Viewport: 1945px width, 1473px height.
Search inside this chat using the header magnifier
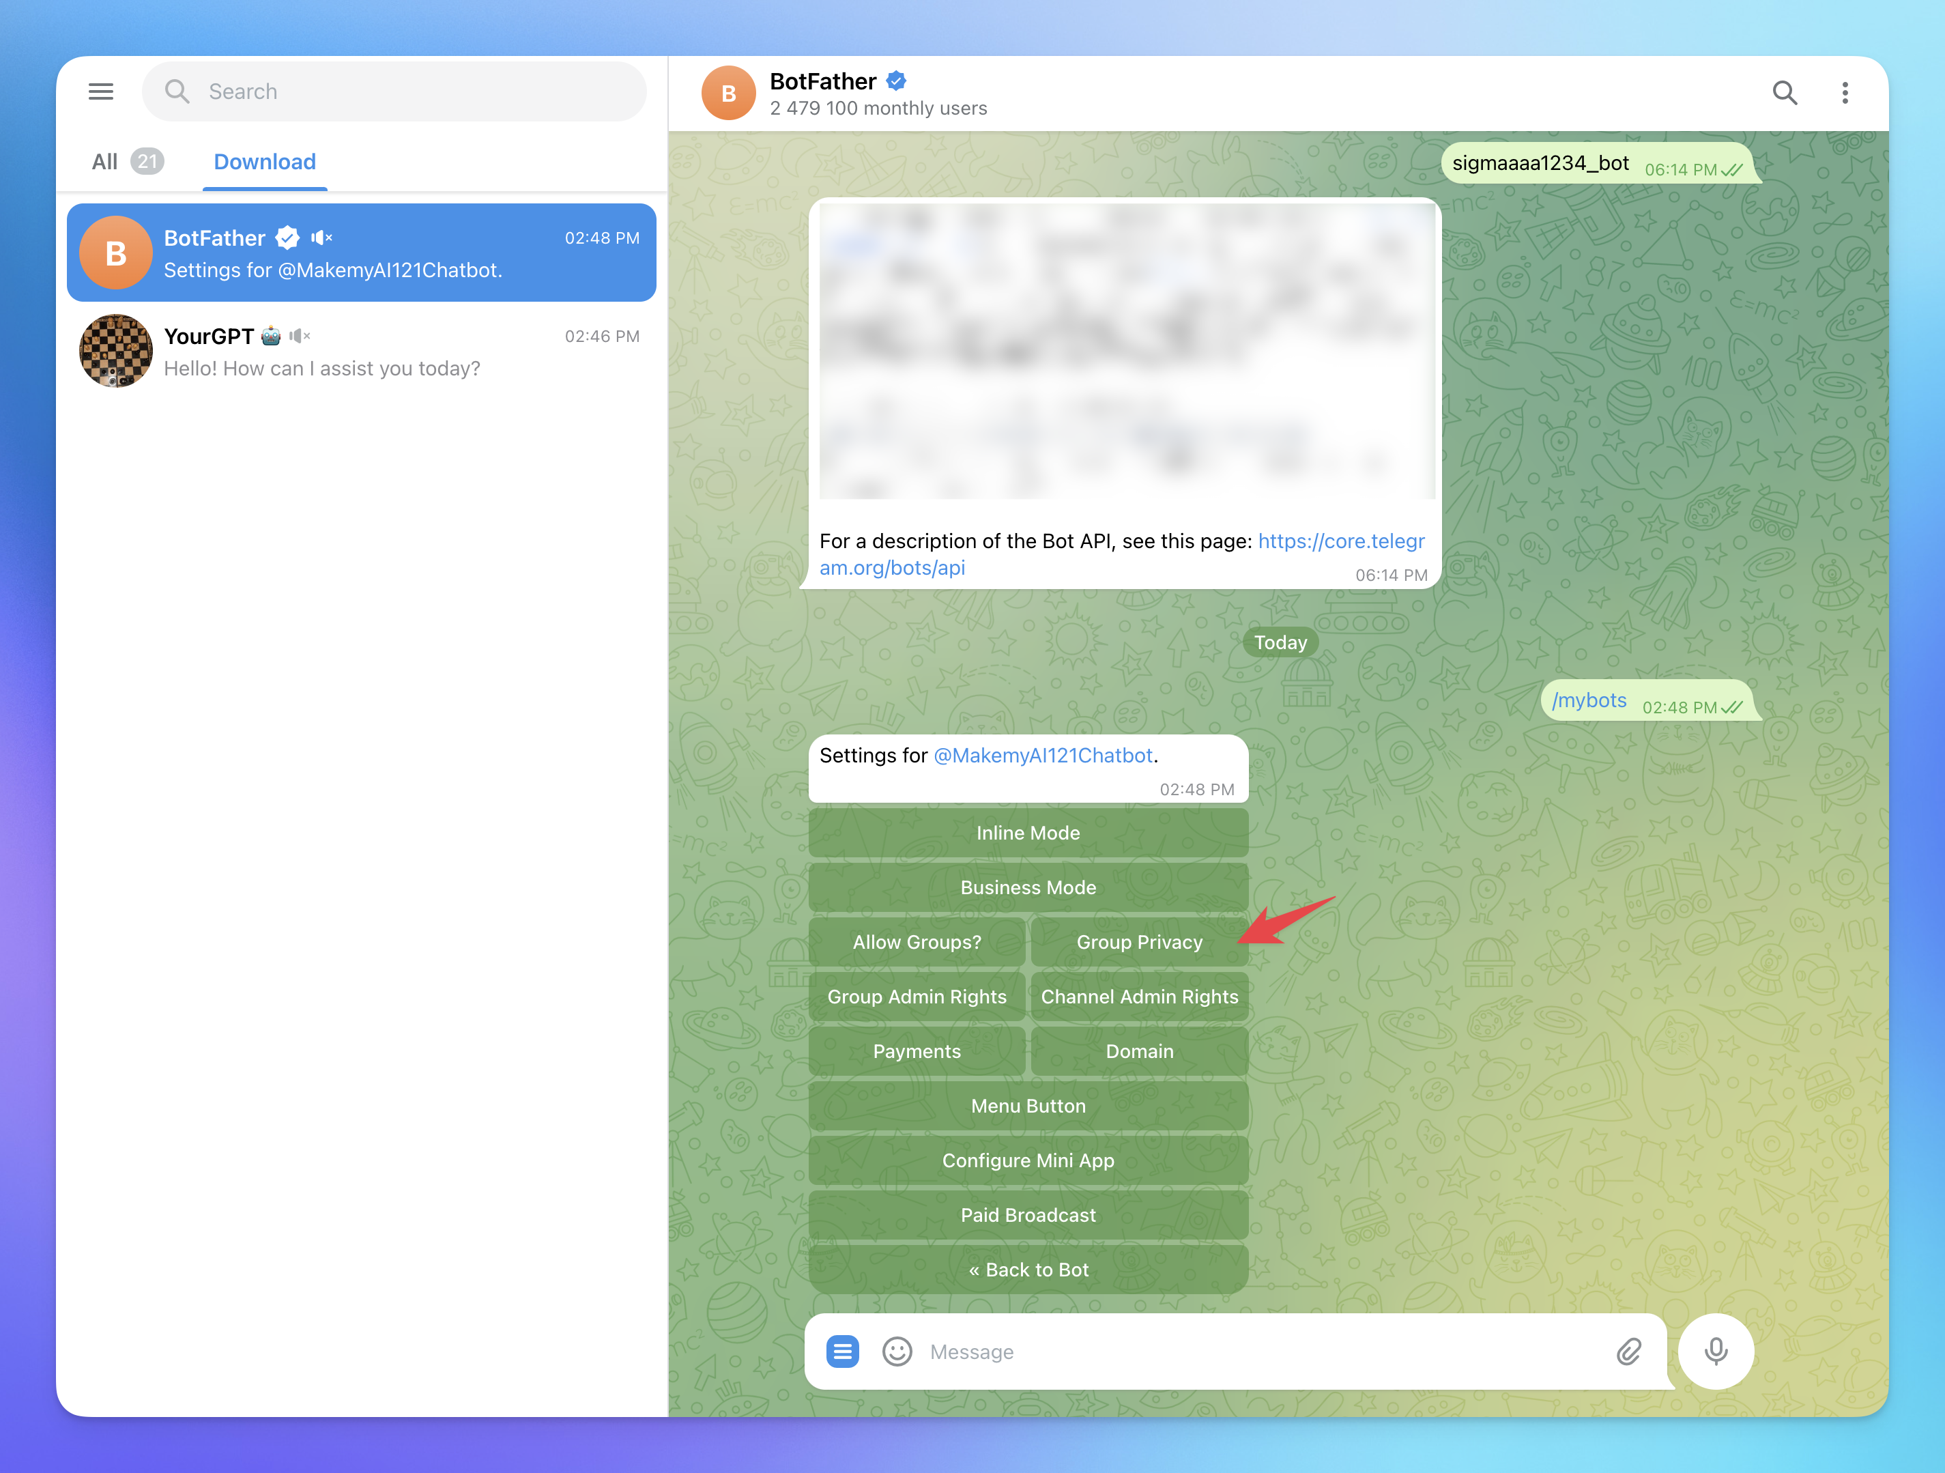coord(1784,92)
